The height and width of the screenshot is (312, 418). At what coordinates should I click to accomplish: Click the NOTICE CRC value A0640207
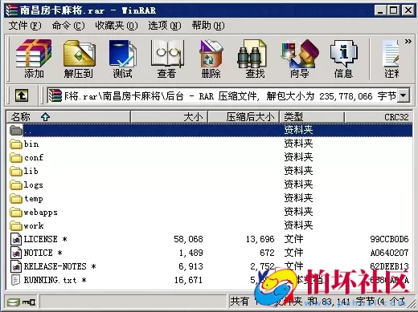(390, 253)
